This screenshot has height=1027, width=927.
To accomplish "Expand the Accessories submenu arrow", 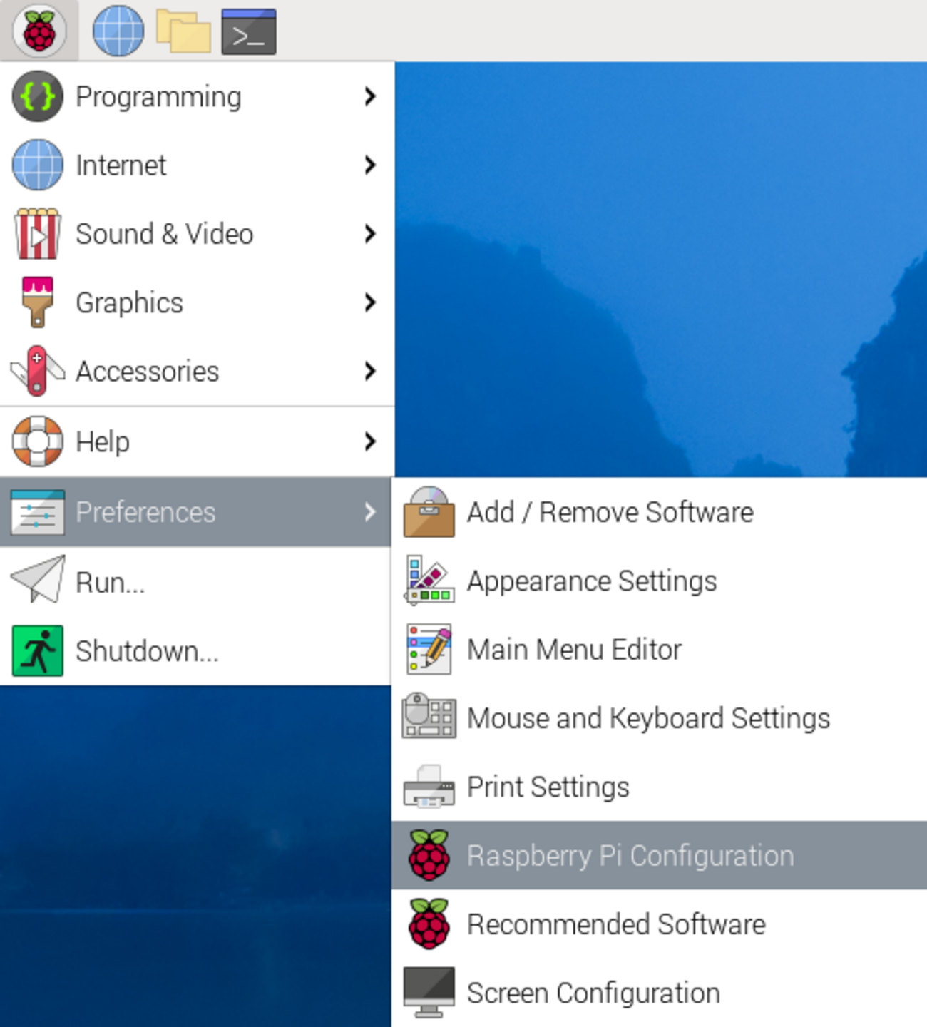I will tap(369, 371).
